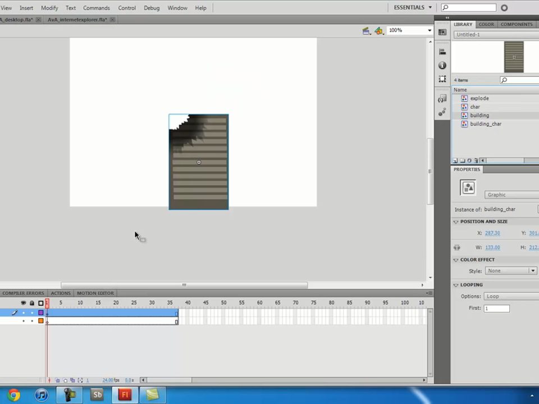This screenshot has width=539, height=404.
Task: Open library item Properties button
Action: pos(469,160)
